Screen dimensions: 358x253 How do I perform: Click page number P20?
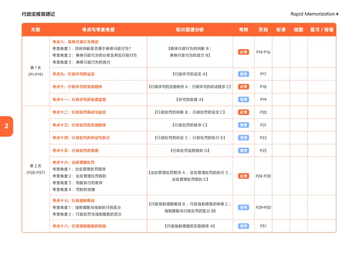pyautogui.click(x=263, y=112)
